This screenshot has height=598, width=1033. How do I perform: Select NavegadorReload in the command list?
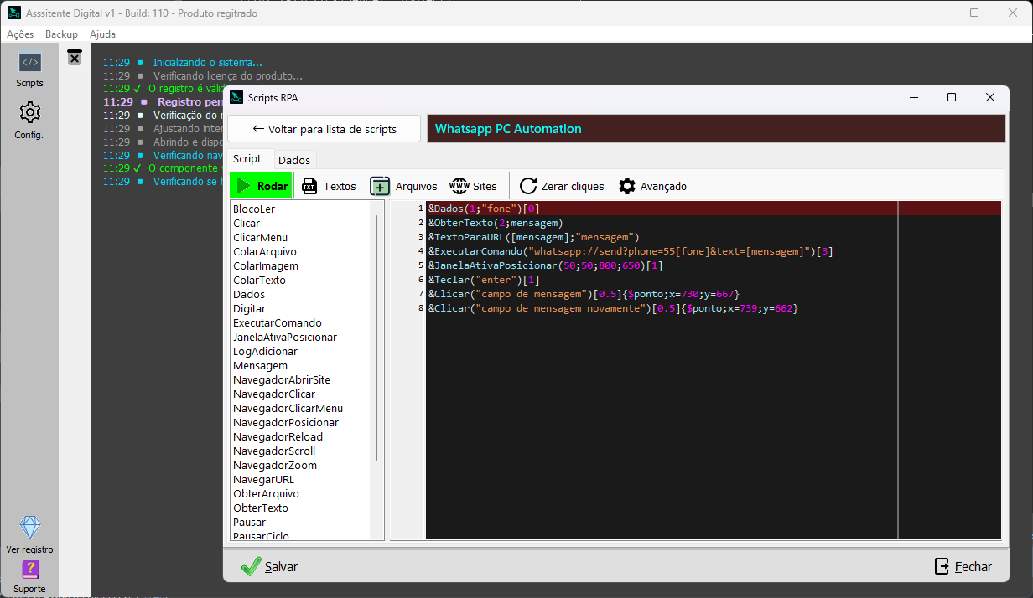click(x=278, y=436)
